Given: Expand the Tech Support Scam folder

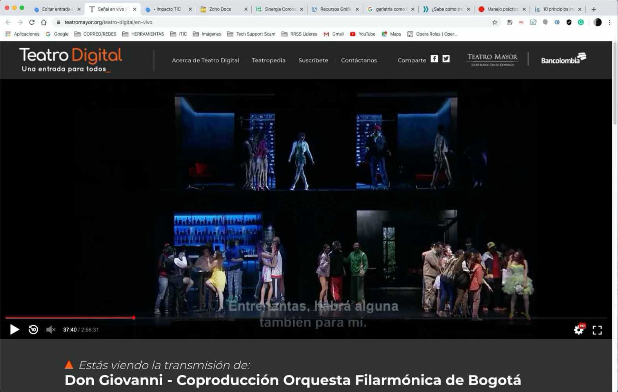Looking at the screenshot, I should [x=251, y=34].
